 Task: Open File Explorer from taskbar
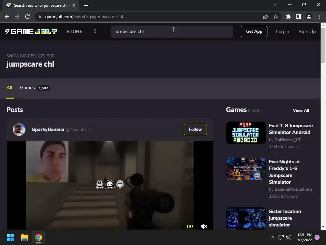click(24, 237)
